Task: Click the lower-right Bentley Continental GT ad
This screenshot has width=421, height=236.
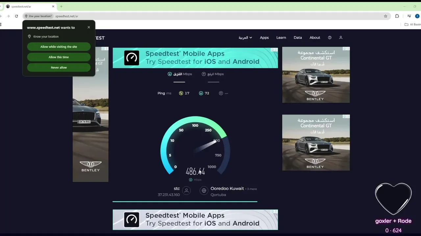Action: pyautogui.click(x=316, y=143)
